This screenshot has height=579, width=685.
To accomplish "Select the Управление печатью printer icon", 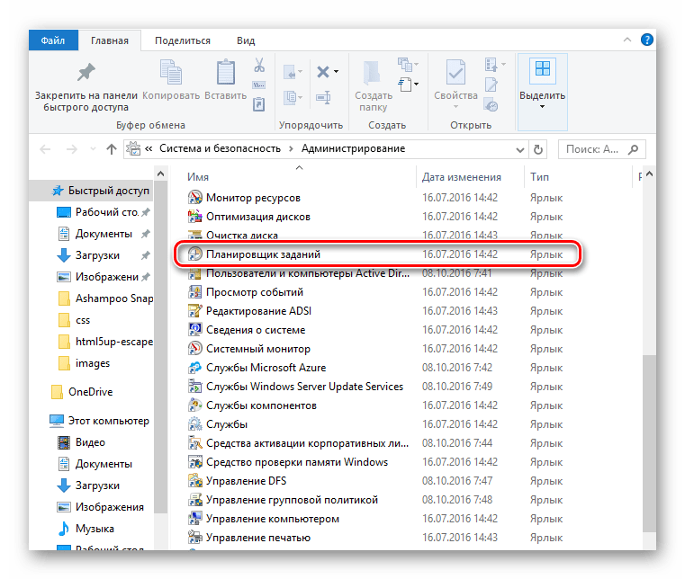I will (x=194, y=537).
